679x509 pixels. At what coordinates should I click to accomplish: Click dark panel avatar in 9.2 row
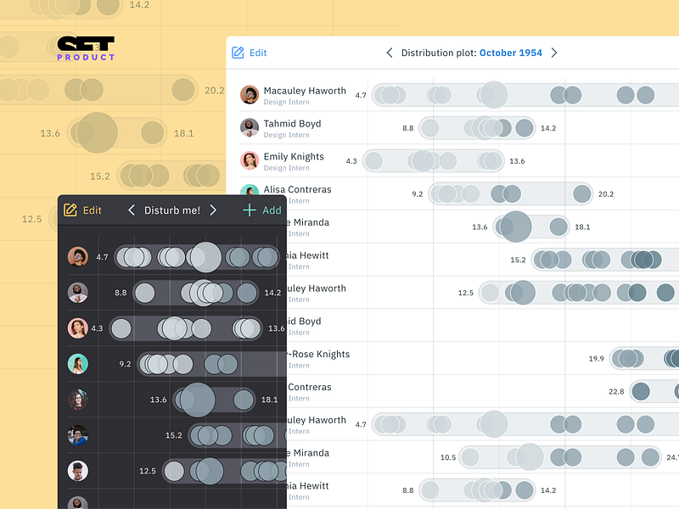(x=78, y=364)
